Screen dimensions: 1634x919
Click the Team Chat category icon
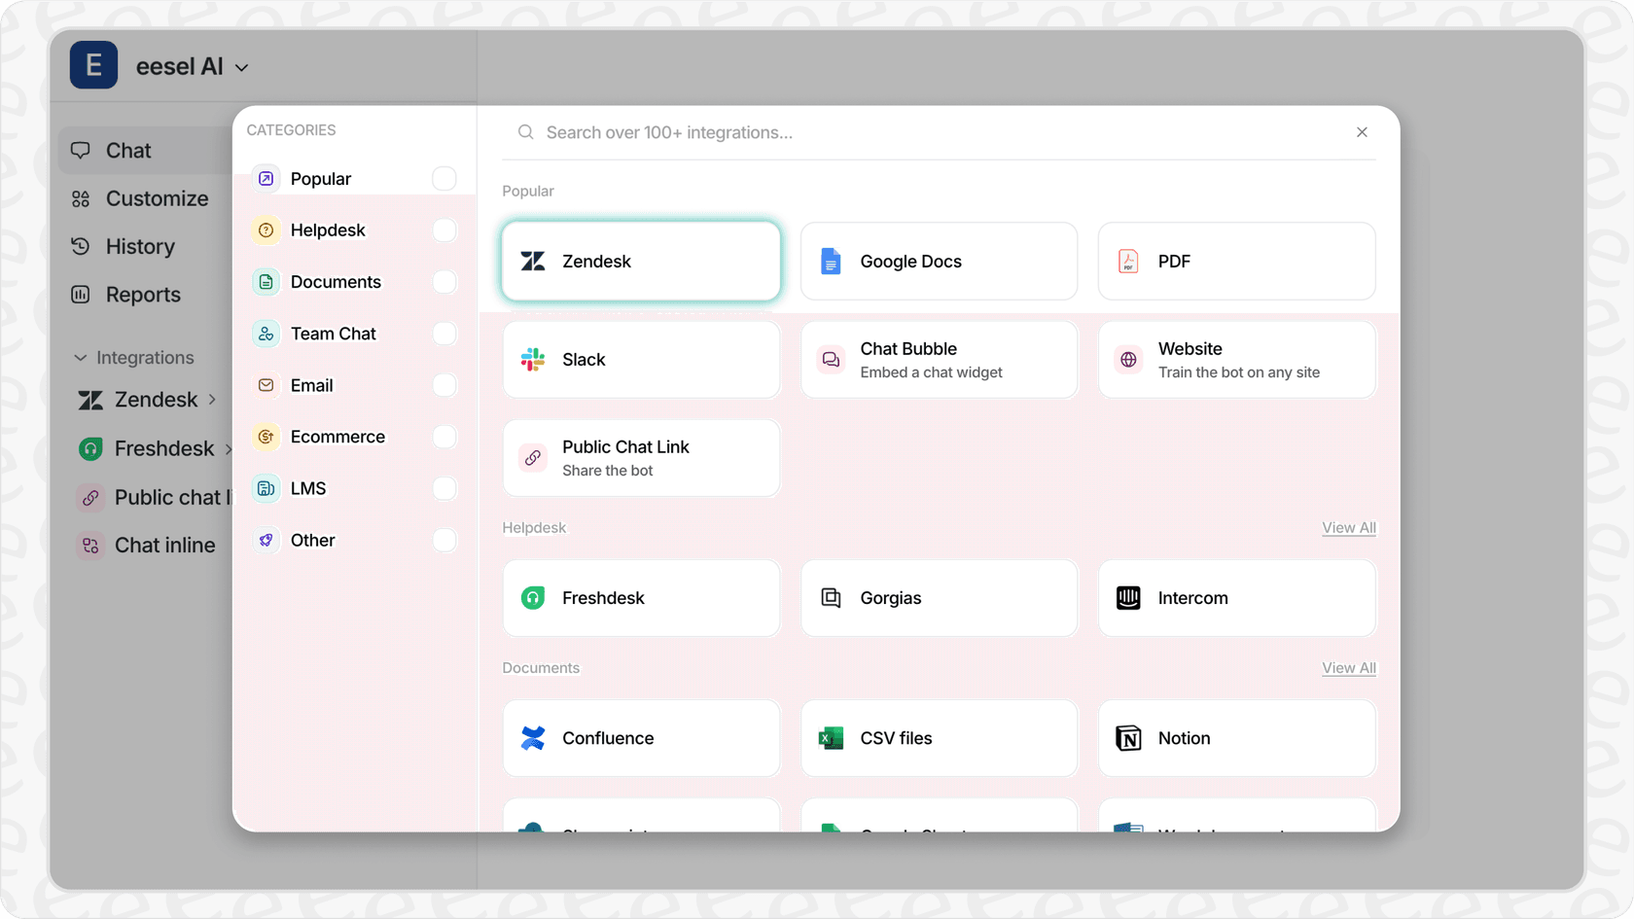click(x=266, y=334)
